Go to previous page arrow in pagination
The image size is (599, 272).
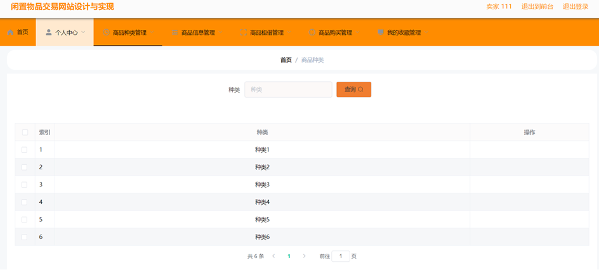(x=273, y=256)
